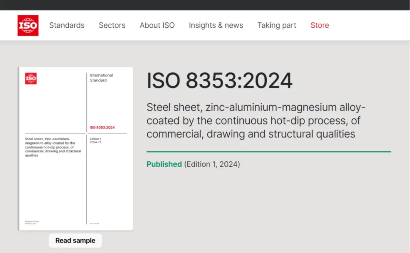Image resolution: width=410 pixels, height=253 pixels.
Task: Click the Read sample button
Action: click(x=75, y=241)
